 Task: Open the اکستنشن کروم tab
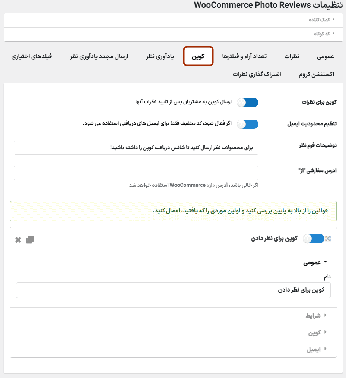(x=316, y=74)
